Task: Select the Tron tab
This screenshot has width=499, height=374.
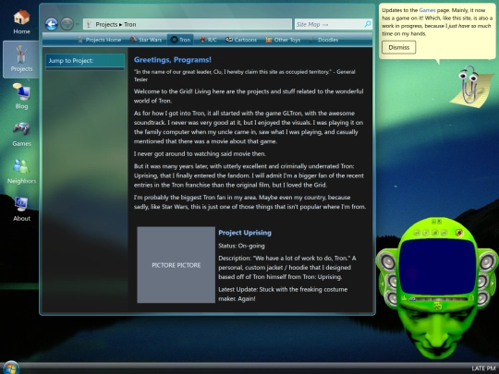Action: (x=180, y=40)
